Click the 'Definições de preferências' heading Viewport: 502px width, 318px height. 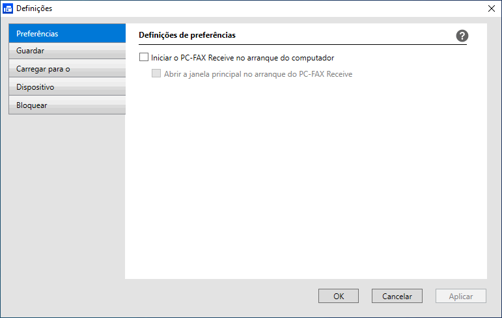[x=188, y=35]
